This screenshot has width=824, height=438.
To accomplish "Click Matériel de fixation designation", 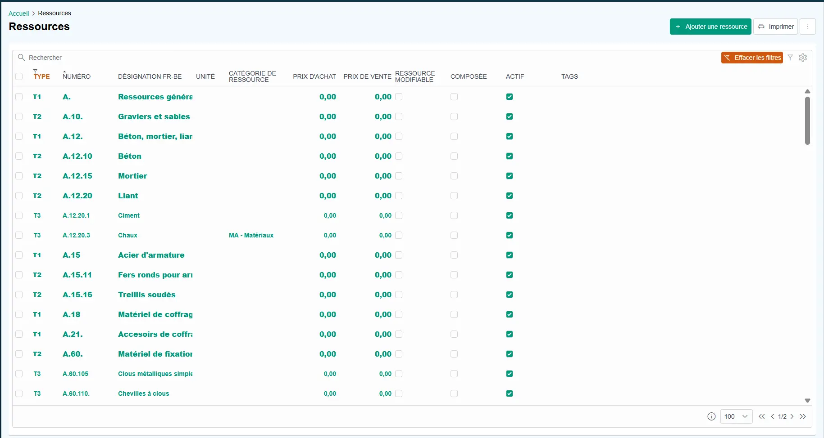I will click(155, 354).
